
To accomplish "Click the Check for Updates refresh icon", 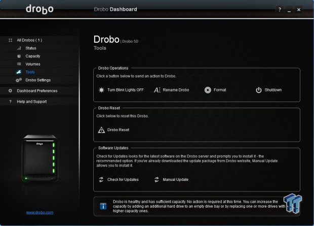I will coord(101,180).
